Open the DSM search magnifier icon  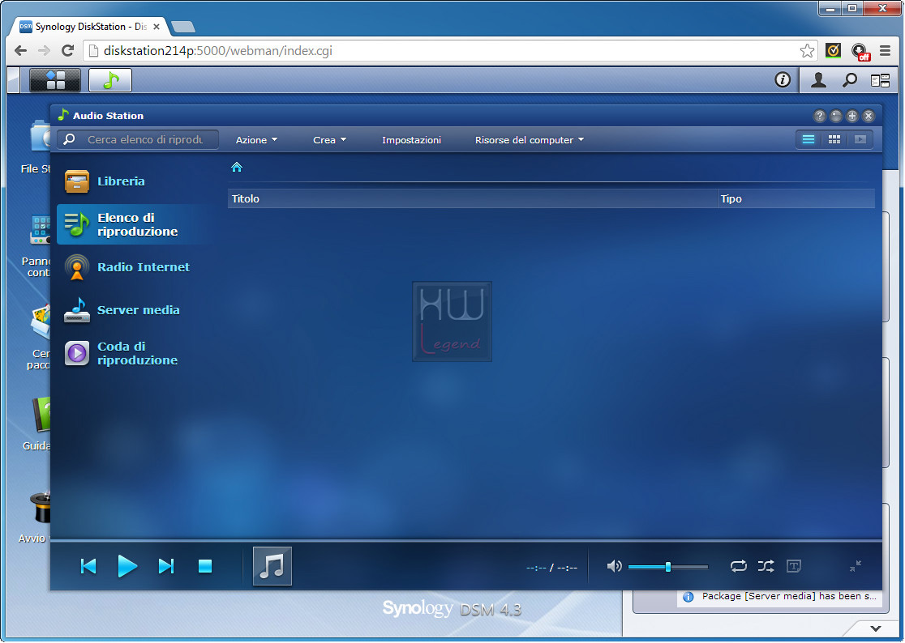[x=849, y=80]
